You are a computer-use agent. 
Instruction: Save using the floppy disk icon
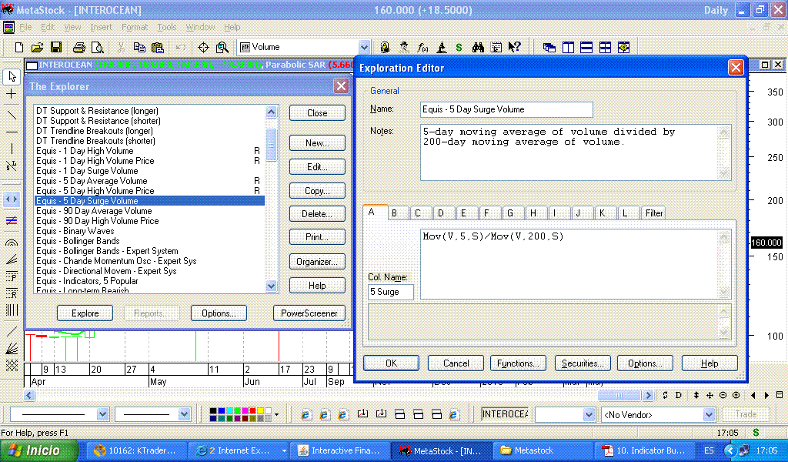[55, 47]
